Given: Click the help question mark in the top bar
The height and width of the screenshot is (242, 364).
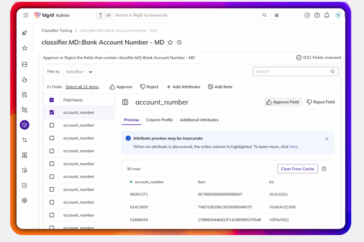Looking at the screenshot, I should click(317, 15).
